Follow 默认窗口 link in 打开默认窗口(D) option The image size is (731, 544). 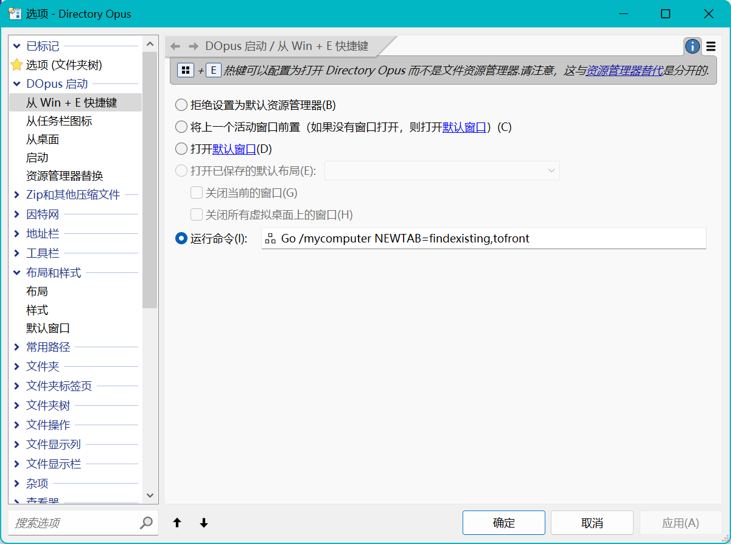(x=234, y=149)
